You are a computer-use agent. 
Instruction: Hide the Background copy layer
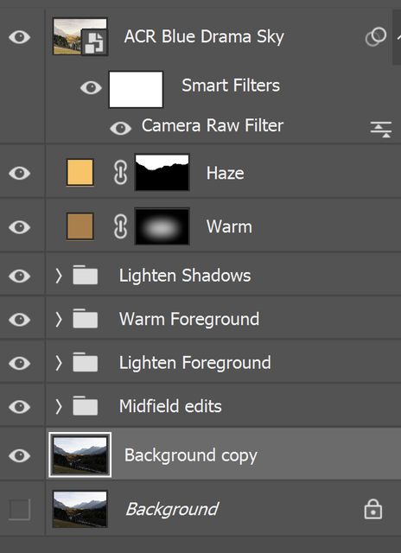(19, 455)
